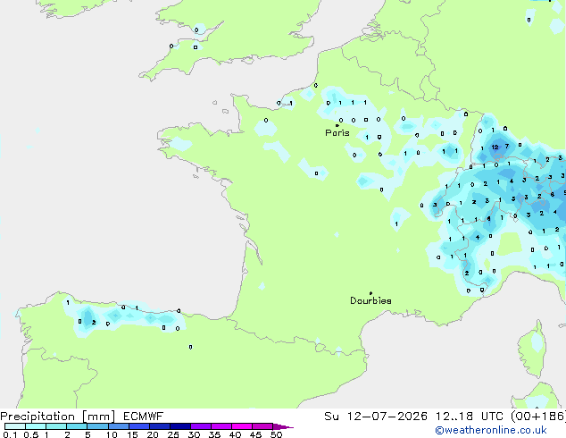Click the Dourbies city label
Viewport: 566px width, 438px height.
tap(370, 300)
